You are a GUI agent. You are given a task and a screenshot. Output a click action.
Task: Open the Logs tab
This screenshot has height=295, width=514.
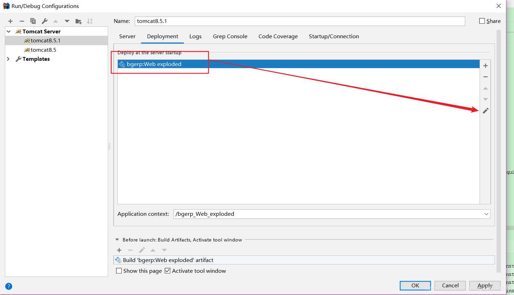[x=195, y=36]
